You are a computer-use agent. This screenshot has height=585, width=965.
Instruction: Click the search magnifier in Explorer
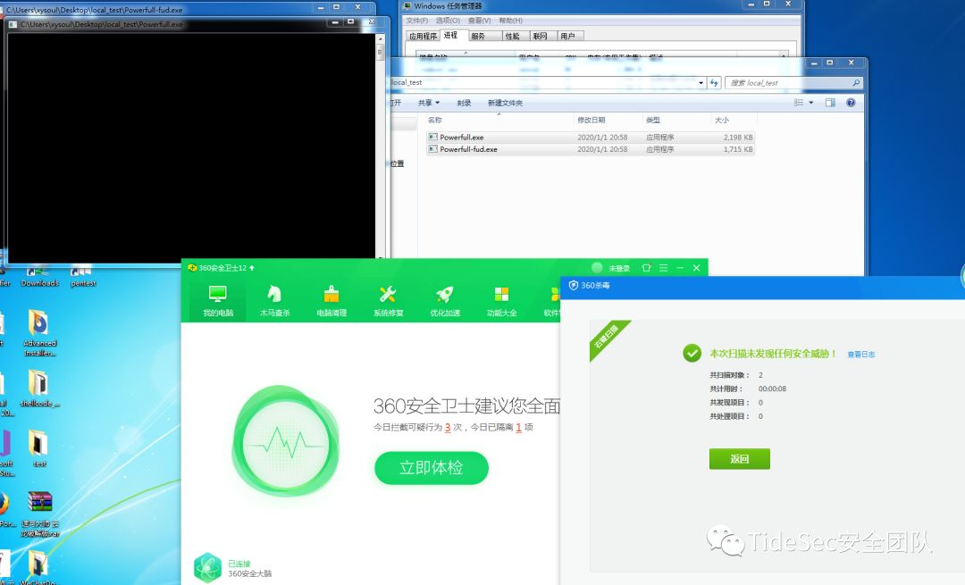pos(856,82)
